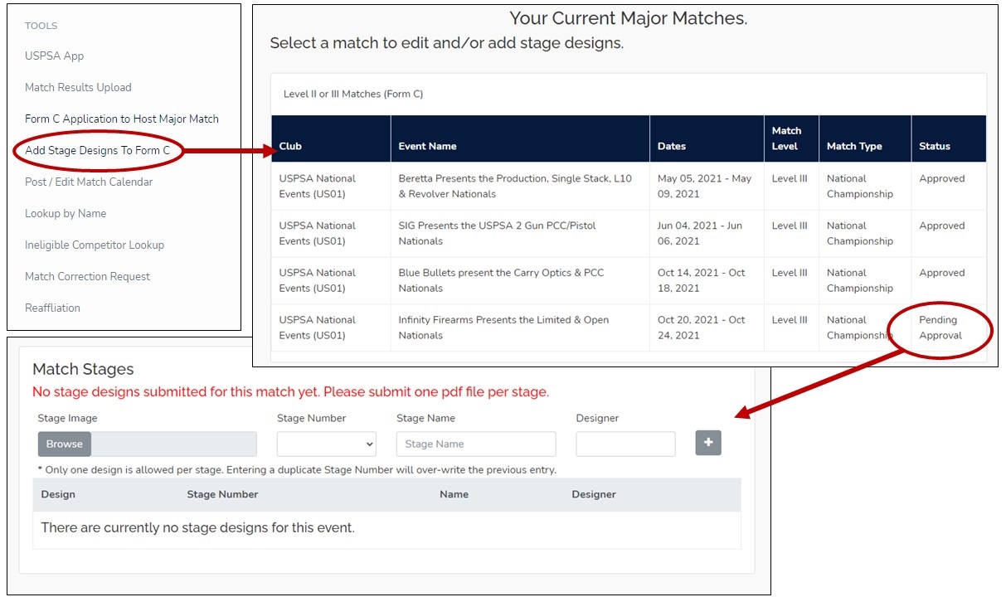
Task: Open Form C Application to Host Major Match
Action: tap(121, 119)
